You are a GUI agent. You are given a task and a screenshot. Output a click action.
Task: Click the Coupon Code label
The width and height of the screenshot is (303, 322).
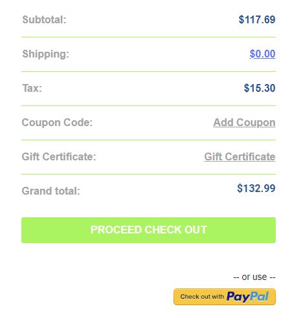point(57,123)
